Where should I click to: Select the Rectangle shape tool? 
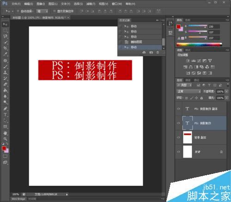(5, 127)
